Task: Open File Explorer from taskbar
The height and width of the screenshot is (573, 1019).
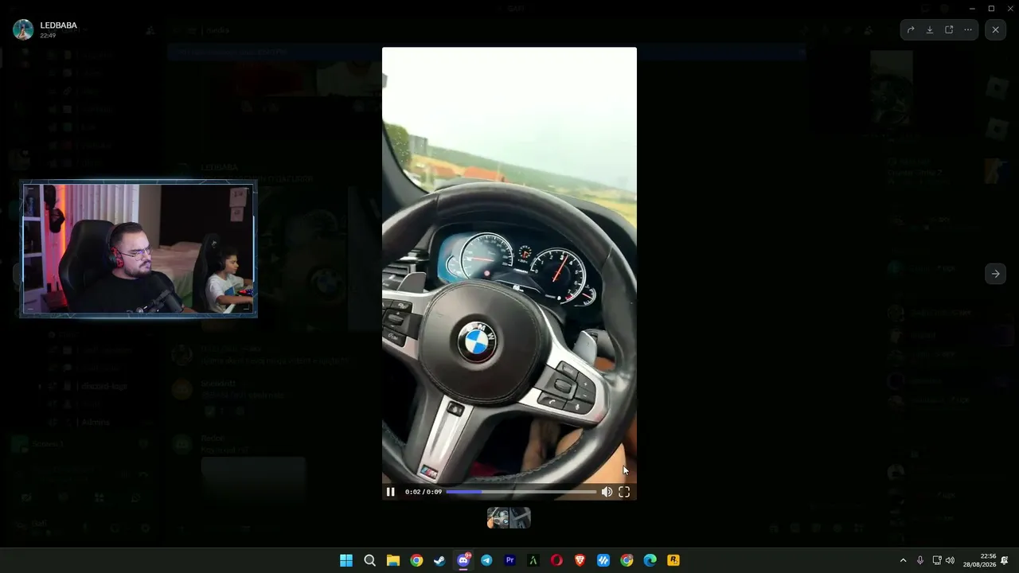Action: point(392,560)
